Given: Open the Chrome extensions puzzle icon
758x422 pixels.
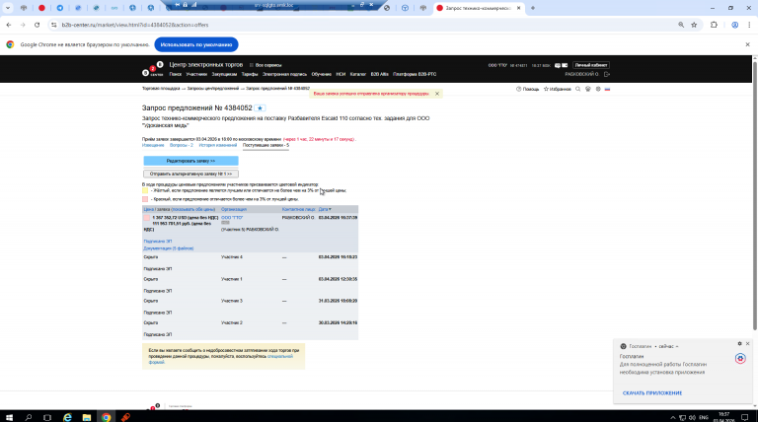Looking at the screenshot, I should 714,25.
